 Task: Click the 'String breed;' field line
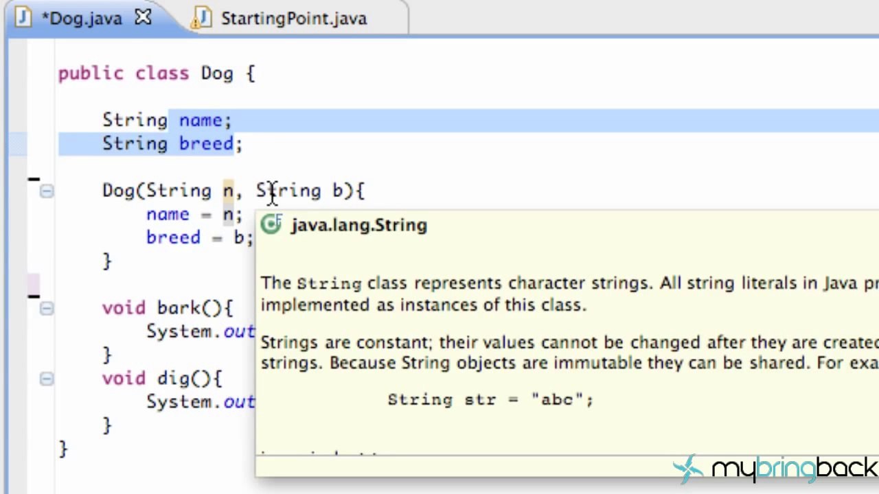click(x=172, y=143)
